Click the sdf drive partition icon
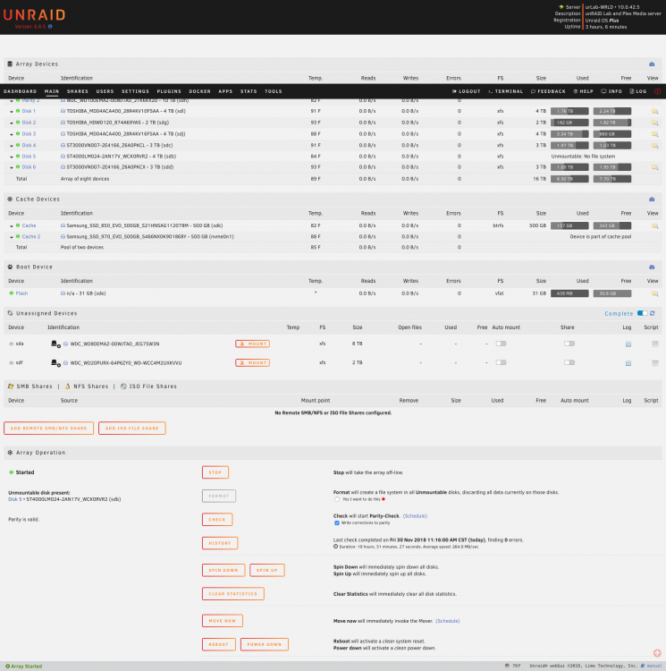666x671 pixels. pos(55,362)
